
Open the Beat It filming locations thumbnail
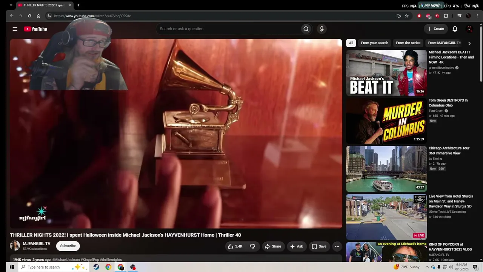(386, 73)
